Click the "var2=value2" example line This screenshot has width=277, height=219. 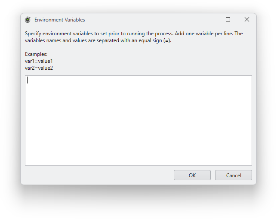39,68
